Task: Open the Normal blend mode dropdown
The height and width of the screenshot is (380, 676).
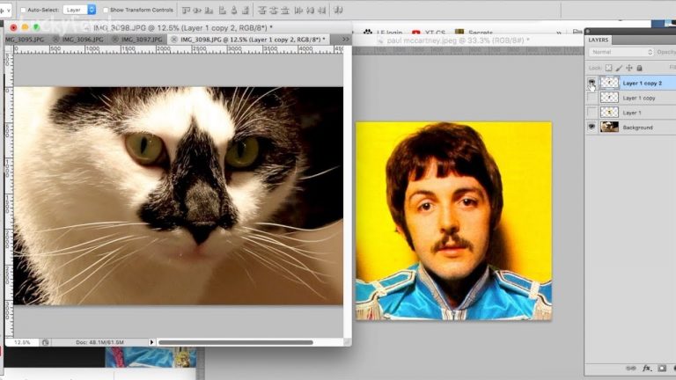Action: (x=621, y=53)
